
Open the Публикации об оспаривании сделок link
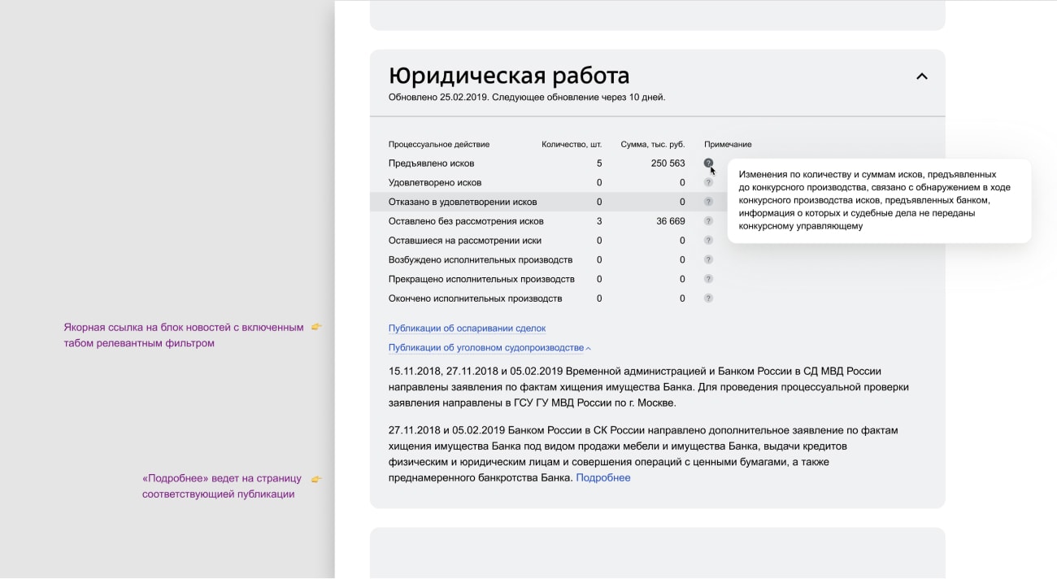467,329
